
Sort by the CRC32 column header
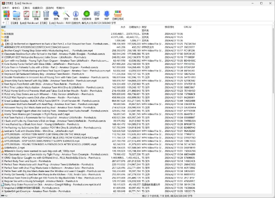(190, 27)
